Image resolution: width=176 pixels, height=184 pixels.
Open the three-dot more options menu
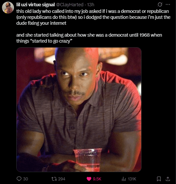click(168, 5)
